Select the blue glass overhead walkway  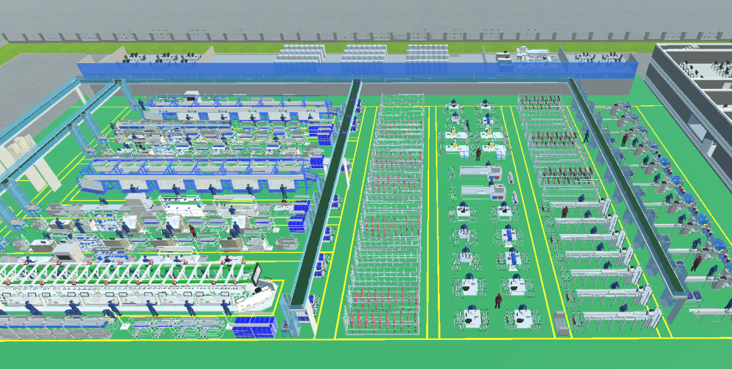coord(358,69)
